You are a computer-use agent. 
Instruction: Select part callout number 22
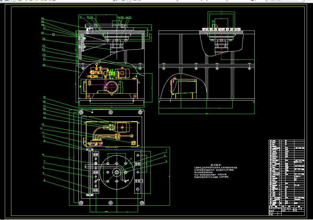(44, 55)
